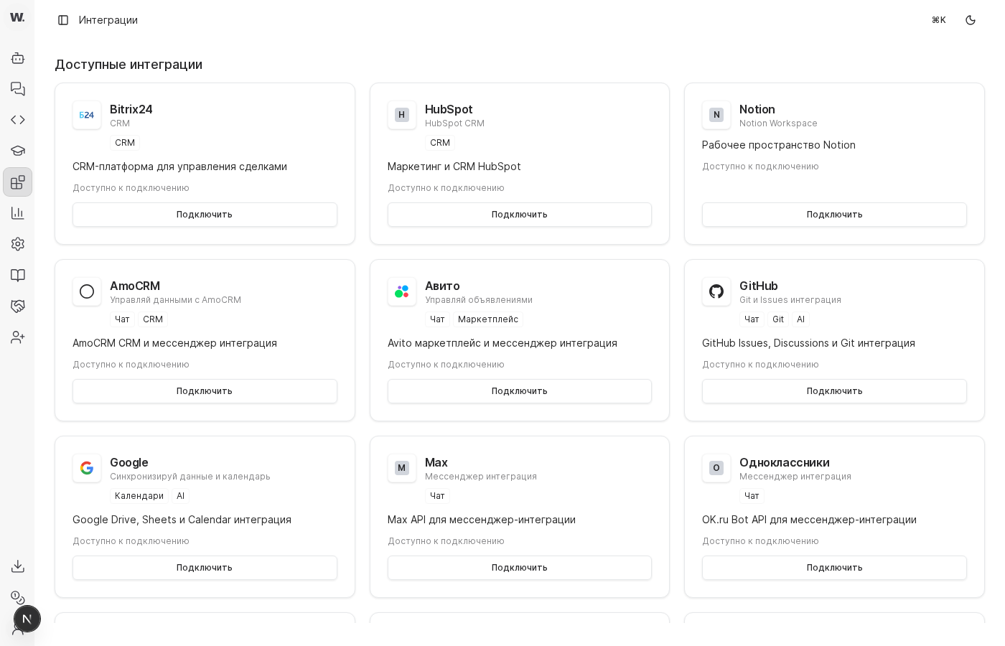Connect the Bitrix24 integration
The image size is (1005, 646).
205,215
